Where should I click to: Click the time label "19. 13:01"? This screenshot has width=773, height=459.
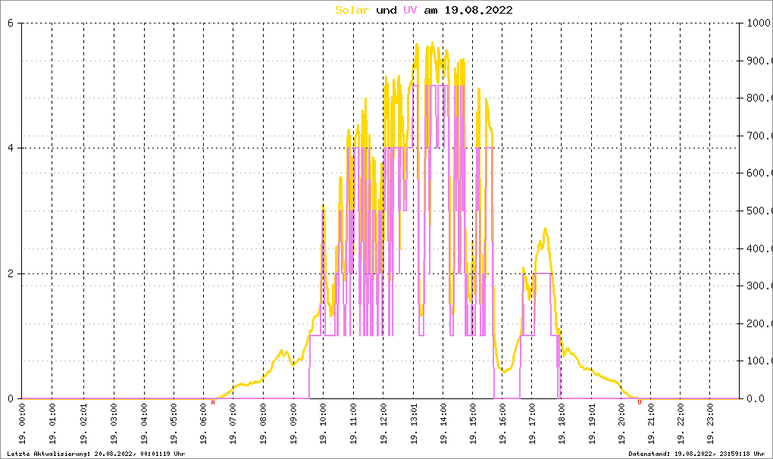click(x=414, y=424)
